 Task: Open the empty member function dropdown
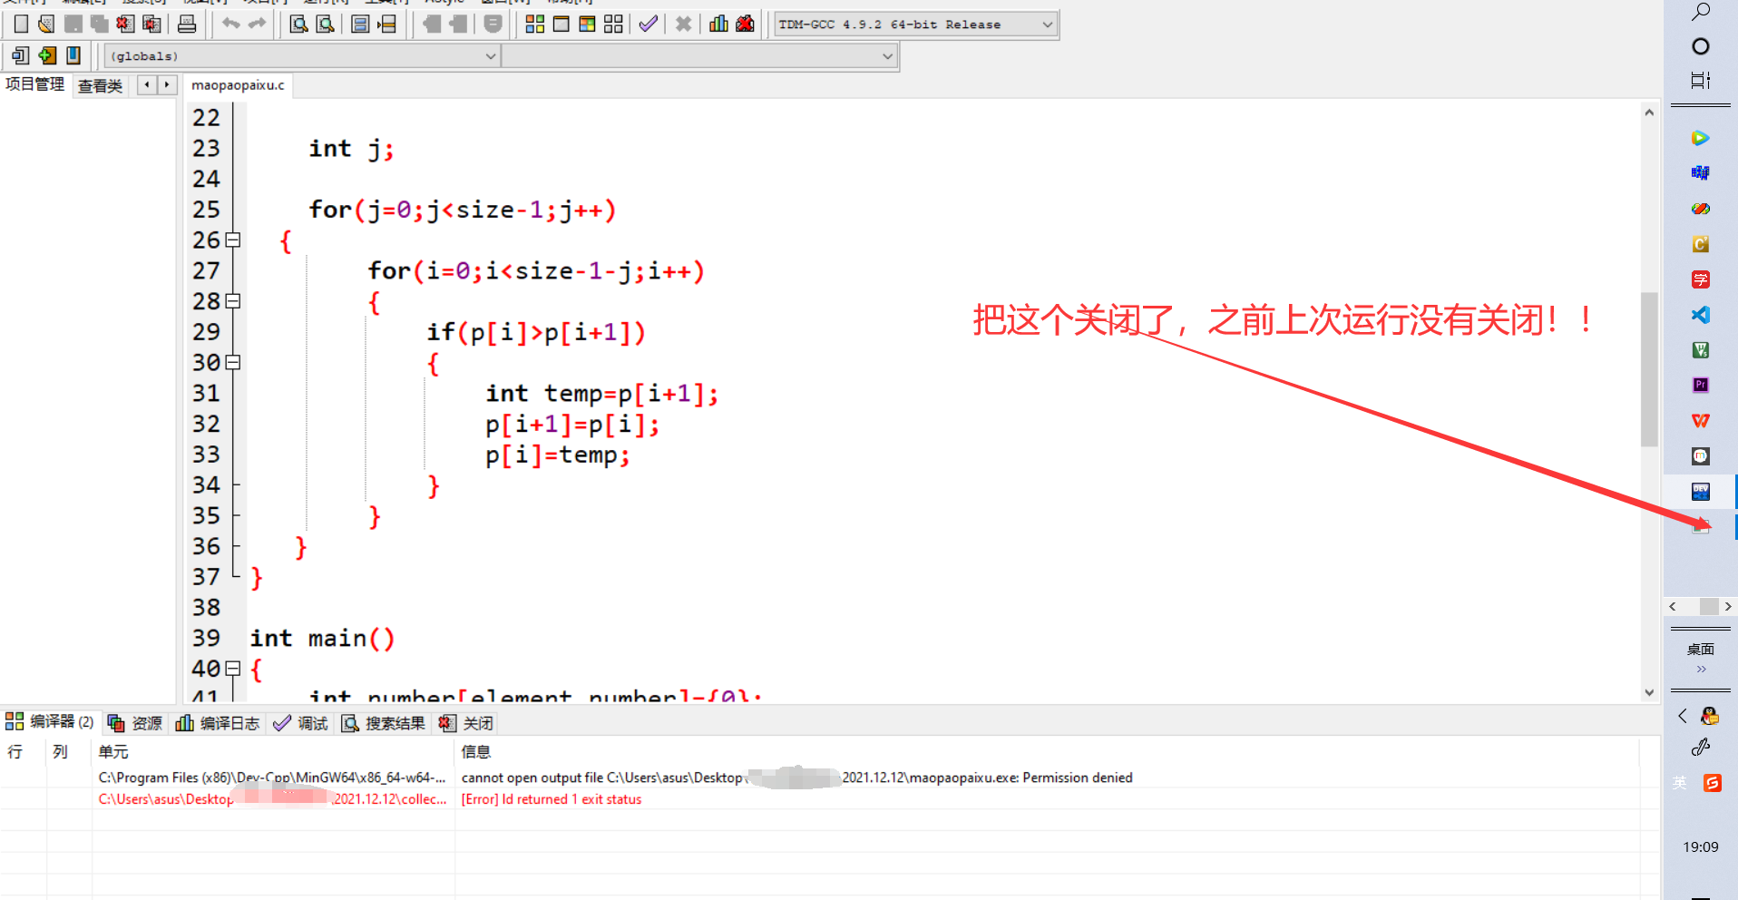pyautogui.click(x=886, y=55)
